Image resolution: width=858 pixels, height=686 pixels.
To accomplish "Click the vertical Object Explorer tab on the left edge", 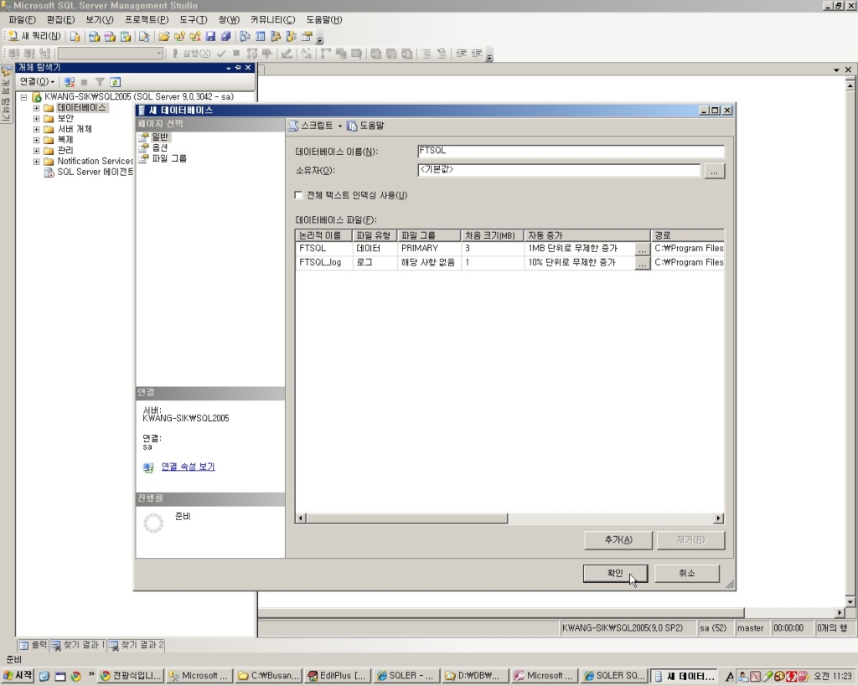I will tap(6, 95).
